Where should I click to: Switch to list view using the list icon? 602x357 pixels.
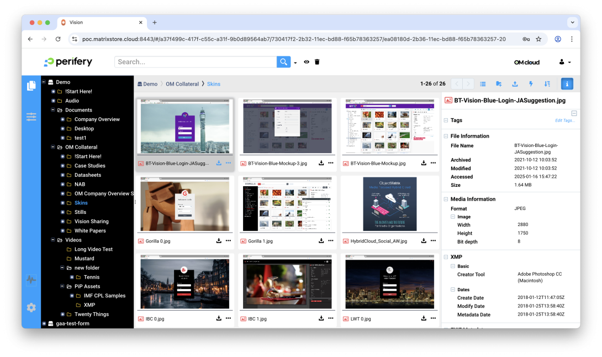tap(483, 83)
